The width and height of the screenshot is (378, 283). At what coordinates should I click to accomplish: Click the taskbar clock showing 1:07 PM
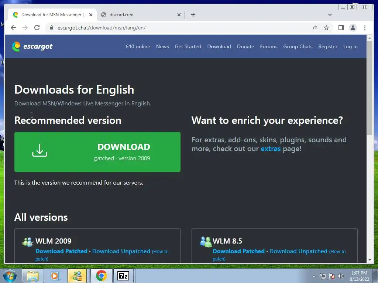pyautogui.click(x=359, y=276)
